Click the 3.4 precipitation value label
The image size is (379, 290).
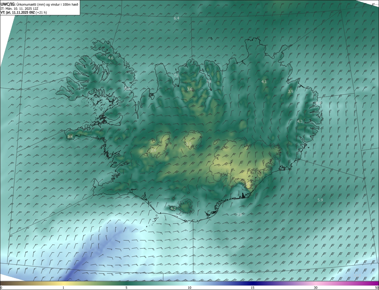pos(70,137)
